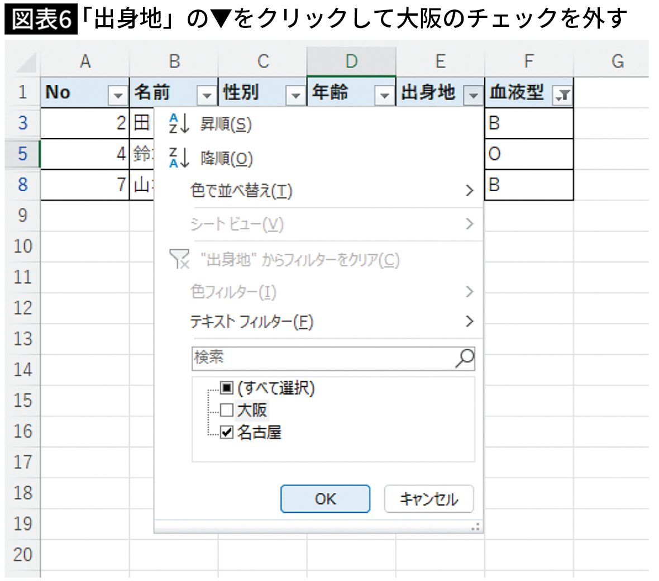This screenshot has width=659, height=581.
Task: Open the No column filter dropdown
Action: point(118,96)
